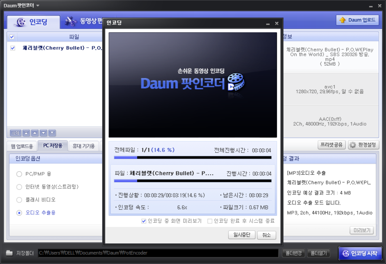Click the save folder path field

[158, 253]
